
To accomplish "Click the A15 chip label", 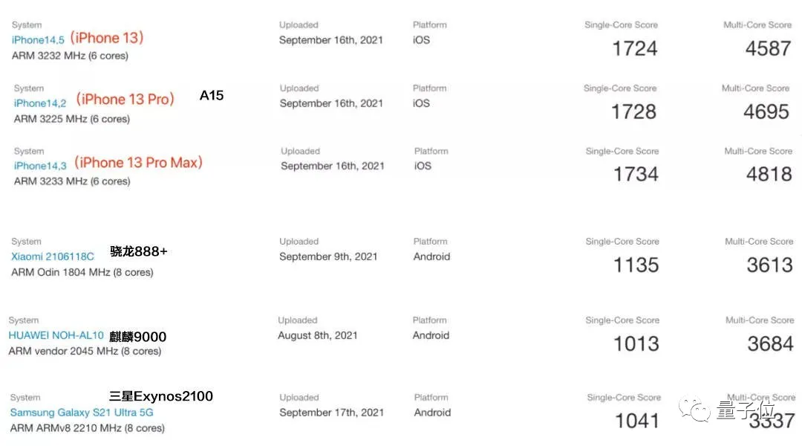I will click(212, 95).
